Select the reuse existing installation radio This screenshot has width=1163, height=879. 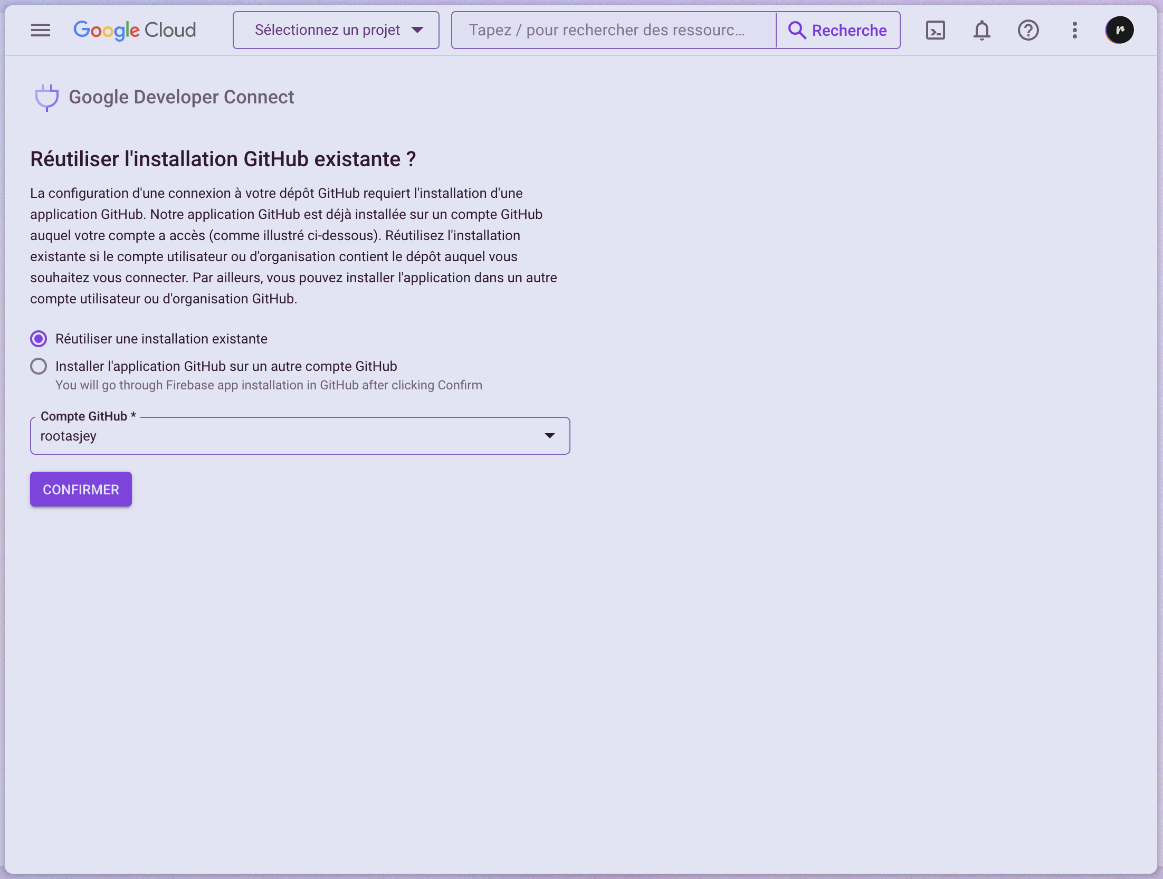click(38, 339)
